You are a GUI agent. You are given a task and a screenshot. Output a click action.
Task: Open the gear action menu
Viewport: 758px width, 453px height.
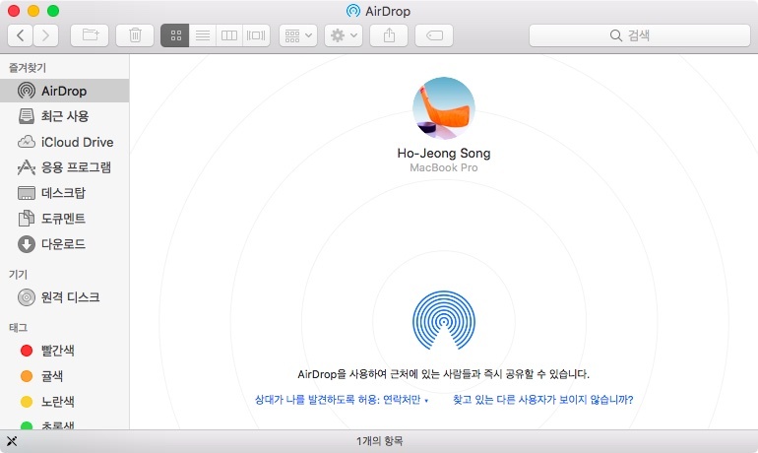(x=344, y=35)
